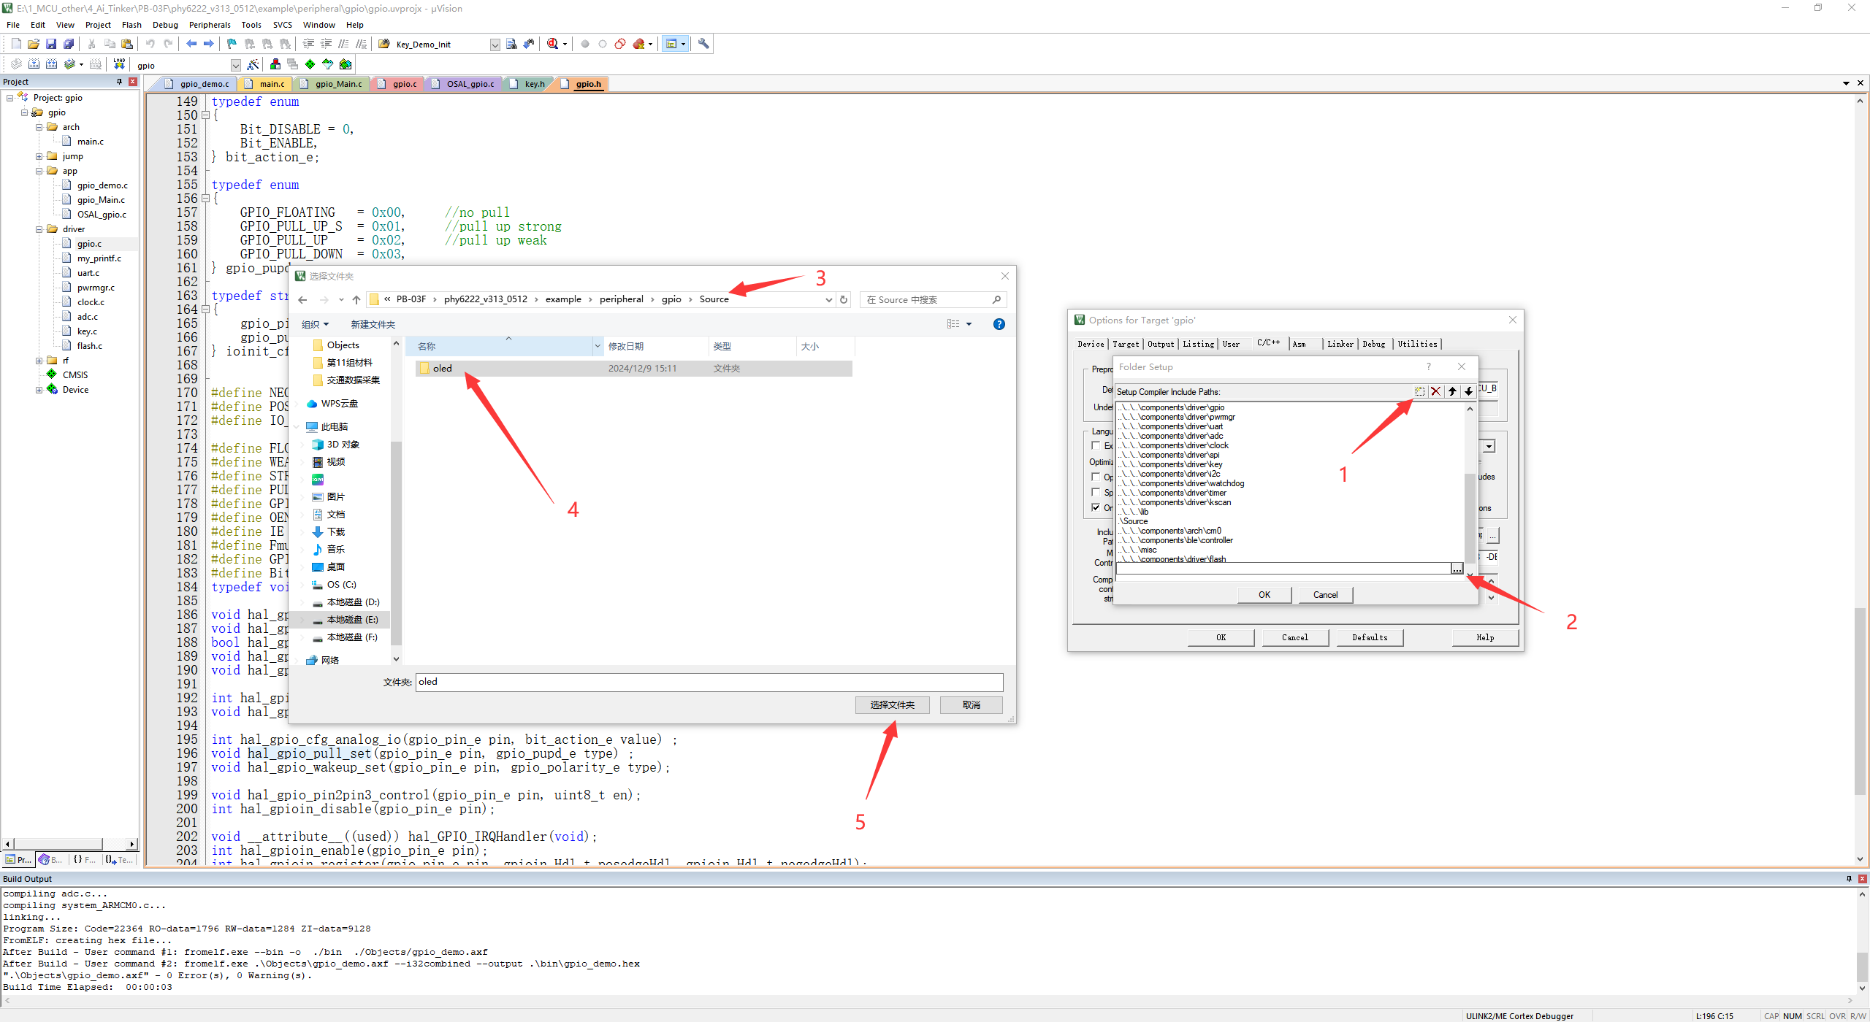Click the editor vertical scrollbar thumb
Viewport: 1870px width, 1022px height.
pos(1860,701)
